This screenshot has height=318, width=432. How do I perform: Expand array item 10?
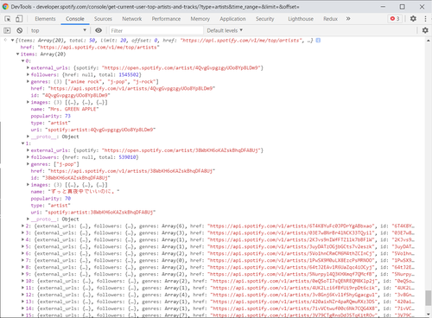(22, 281)
